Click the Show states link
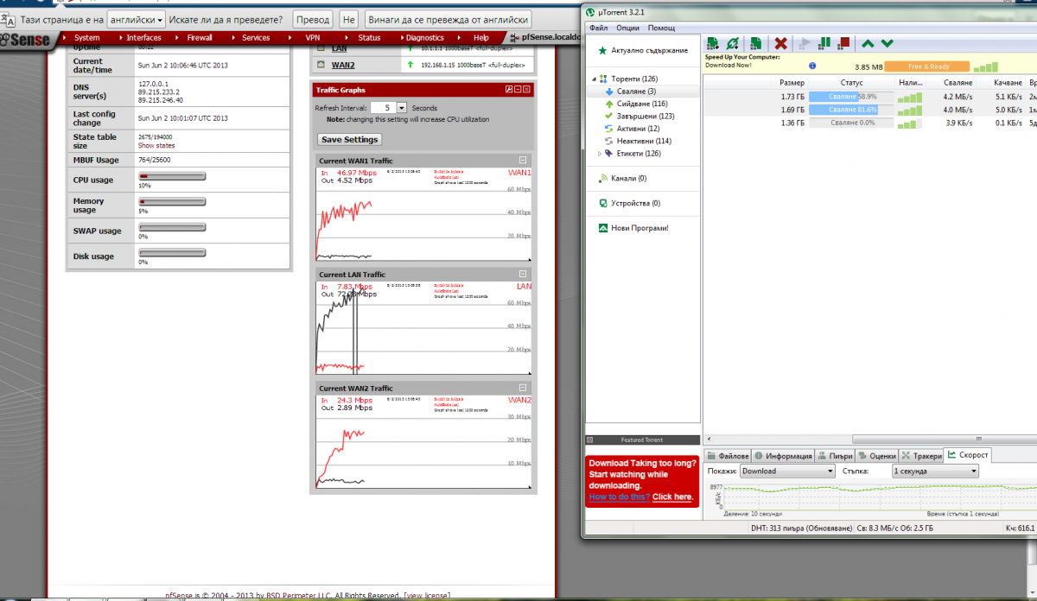This screenshot has width=1037, height=601. (x=156, y=146)
